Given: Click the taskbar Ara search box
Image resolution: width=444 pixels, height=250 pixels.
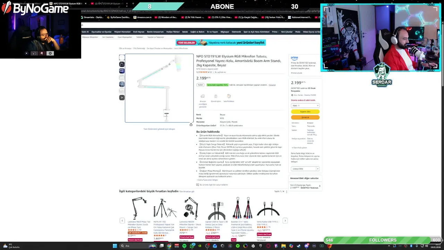Looking at the screenshot, I should [x=138, y=246].
